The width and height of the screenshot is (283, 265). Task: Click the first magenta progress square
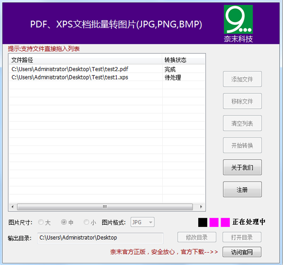(x=214, y=222)
